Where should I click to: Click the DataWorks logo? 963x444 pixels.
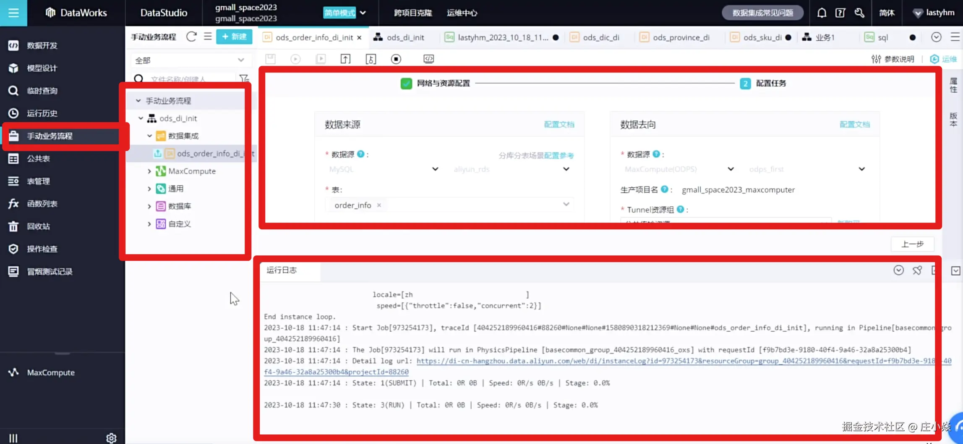(76, 13)
